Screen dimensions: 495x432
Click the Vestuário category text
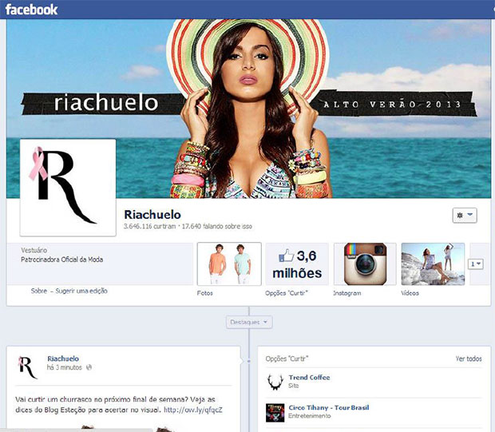pyautogui.click(x=34, y=250)
